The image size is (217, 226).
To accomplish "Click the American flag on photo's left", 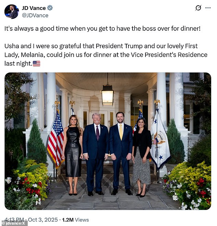I will [x=56, y=139].
